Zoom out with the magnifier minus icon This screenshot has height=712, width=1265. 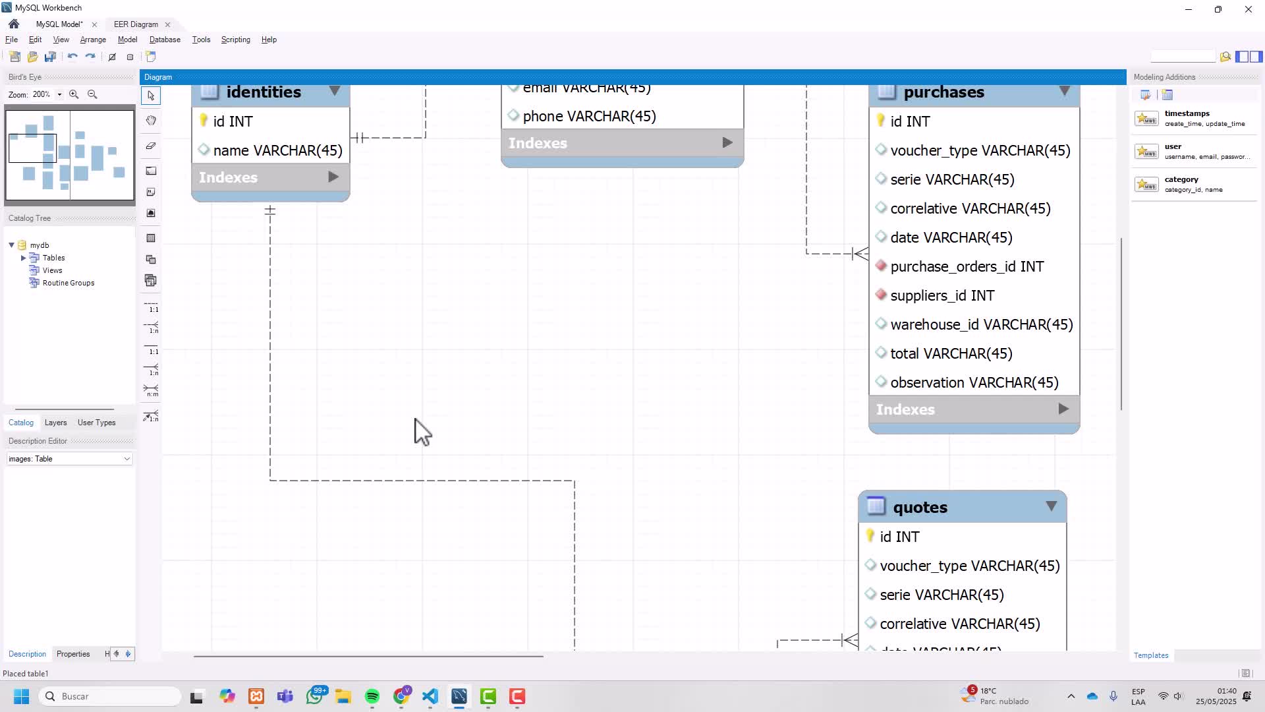tap(92, 94)
